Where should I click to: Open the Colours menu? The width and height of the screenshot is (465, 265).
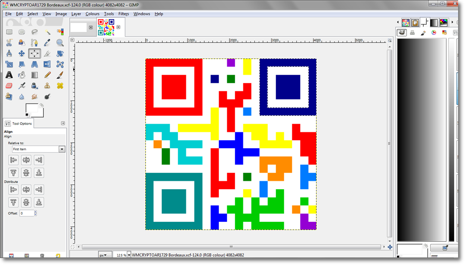click(x=92, y=14)
